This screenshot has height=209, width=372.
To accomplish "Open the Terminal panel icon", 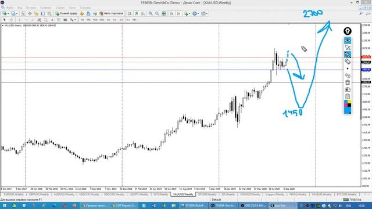I will coord(42,13).
